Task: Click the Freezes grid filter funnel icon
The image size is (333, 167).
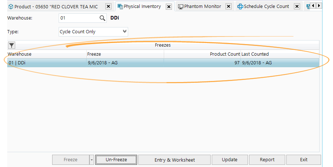Action: point(12,45)
